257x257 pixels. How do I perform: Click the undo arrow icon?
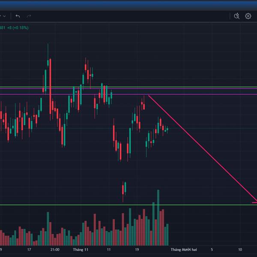pyautogui.click(x=18, y=16)
